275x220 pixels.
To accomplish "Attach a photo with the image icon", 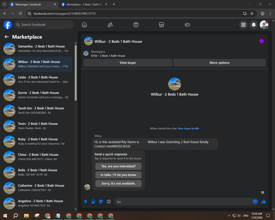I will 93,202.
